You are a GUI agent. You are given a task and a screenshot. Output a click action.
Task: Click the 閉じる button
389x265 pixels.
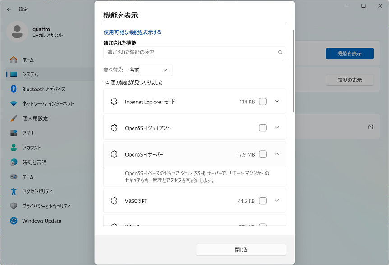[x=241, y=250]
